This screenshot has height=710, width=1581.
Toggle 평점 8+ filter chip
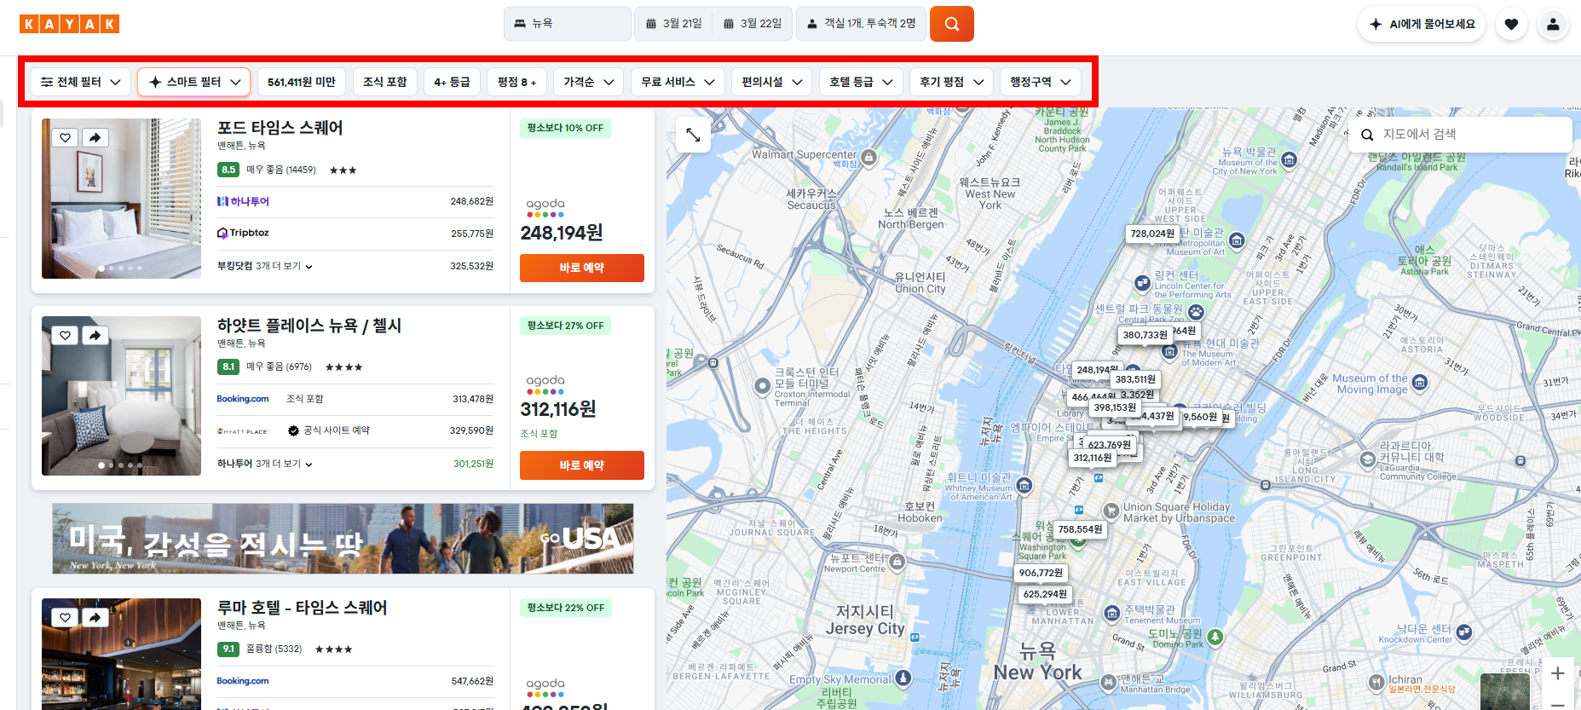pos(517,82)
